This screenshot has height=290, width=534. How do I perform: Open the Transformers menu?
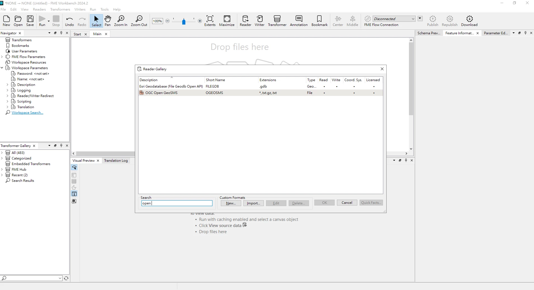click(60, 9)
